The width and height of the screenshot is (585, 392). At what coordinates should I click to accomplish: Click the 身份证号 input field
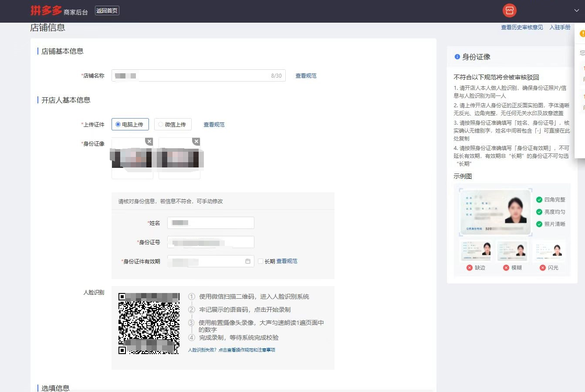pyautogui.click(x=210, y=242)
